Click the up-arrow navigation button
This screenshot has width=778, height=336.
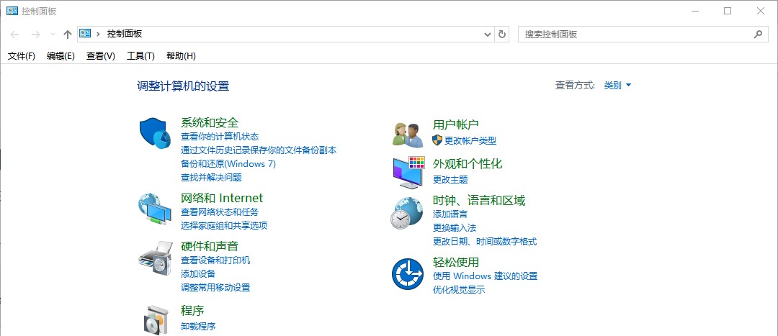click(68, 35)
